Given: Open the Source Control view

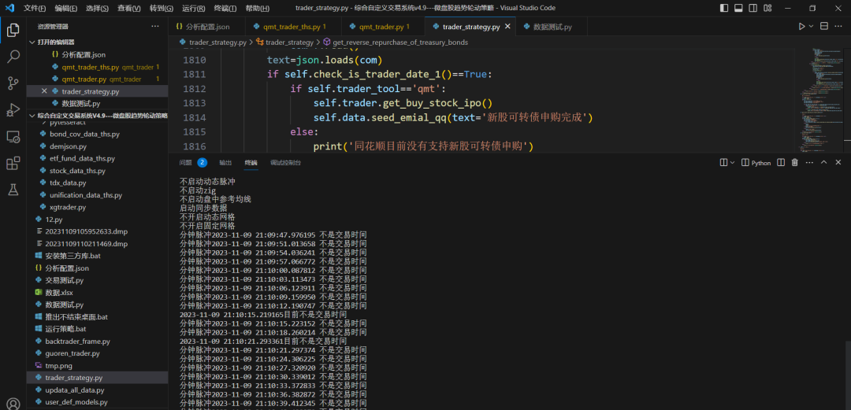Looking at the screenshot, I should [13, 83].
